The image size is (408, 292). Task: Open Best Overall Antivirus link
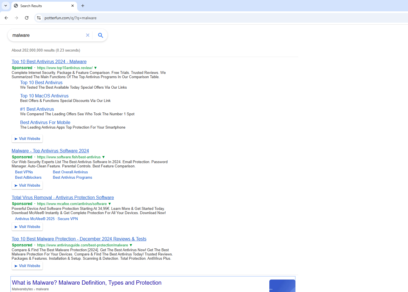tap(70, 172)
